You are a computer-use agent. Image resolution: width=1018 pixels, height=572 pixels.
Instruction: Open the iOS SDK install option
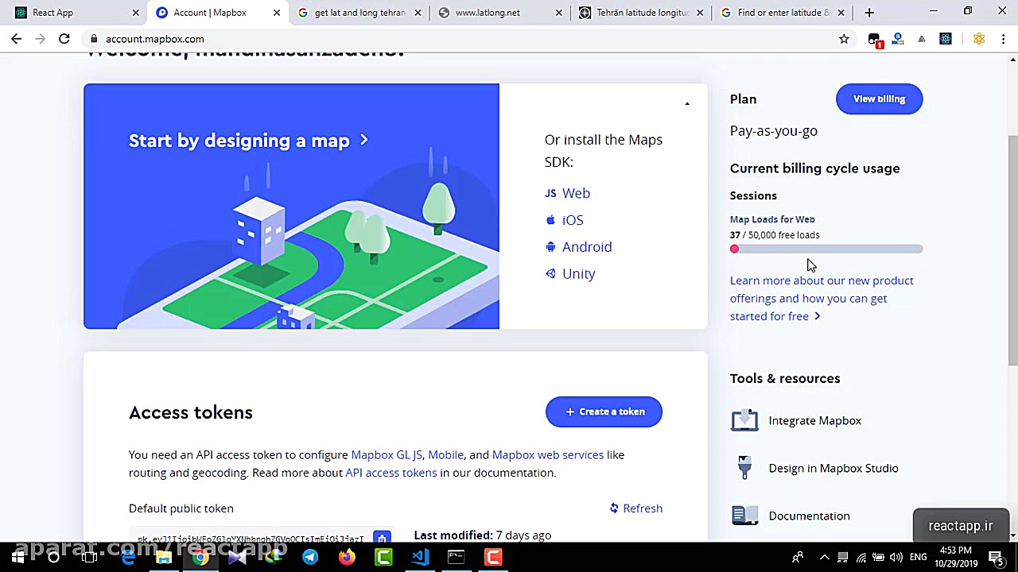(572, 220)
